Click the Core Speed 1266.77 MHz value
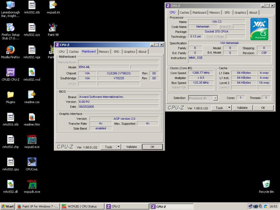 click(x=201, y=73)
